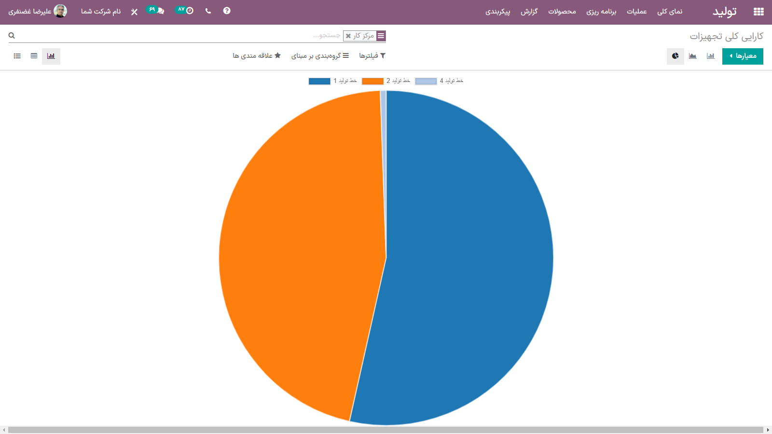Open the فیلترها filters dropdown

coord(372,56)
